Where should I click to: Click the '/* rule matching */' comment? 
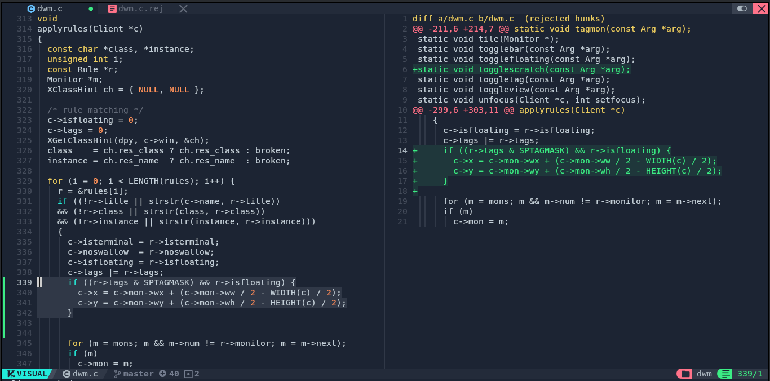click(95, 110)
